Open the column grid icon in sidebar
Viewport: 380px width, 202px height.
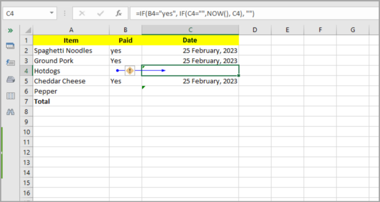point(10,96)
